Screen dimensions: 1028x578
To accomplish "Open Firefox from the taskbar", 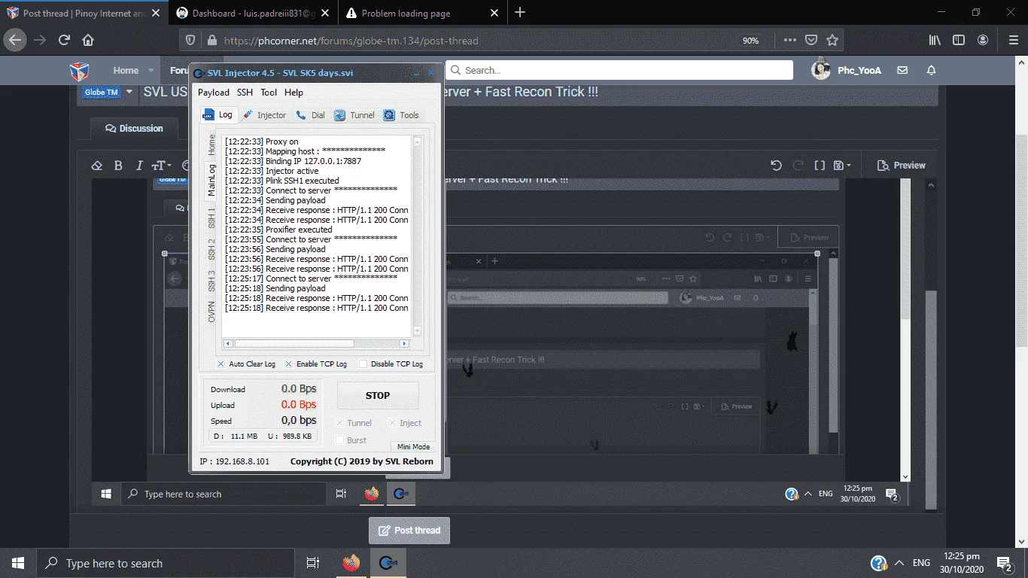I will [351, 563].
